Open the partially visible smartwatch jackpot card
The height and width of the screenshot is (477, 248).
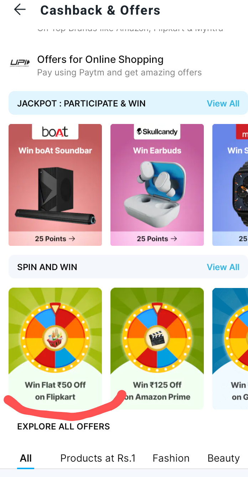point(230,185)
